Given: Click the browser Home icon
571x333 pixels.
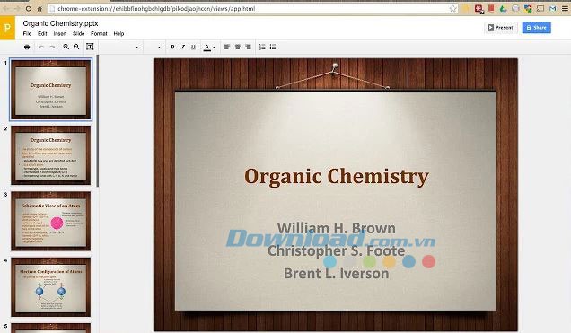Looking at the screenshot, I should (40, 8).
